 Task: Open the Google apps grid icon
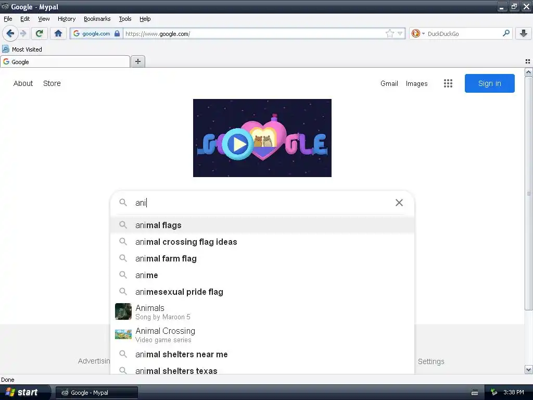point(448,83)
